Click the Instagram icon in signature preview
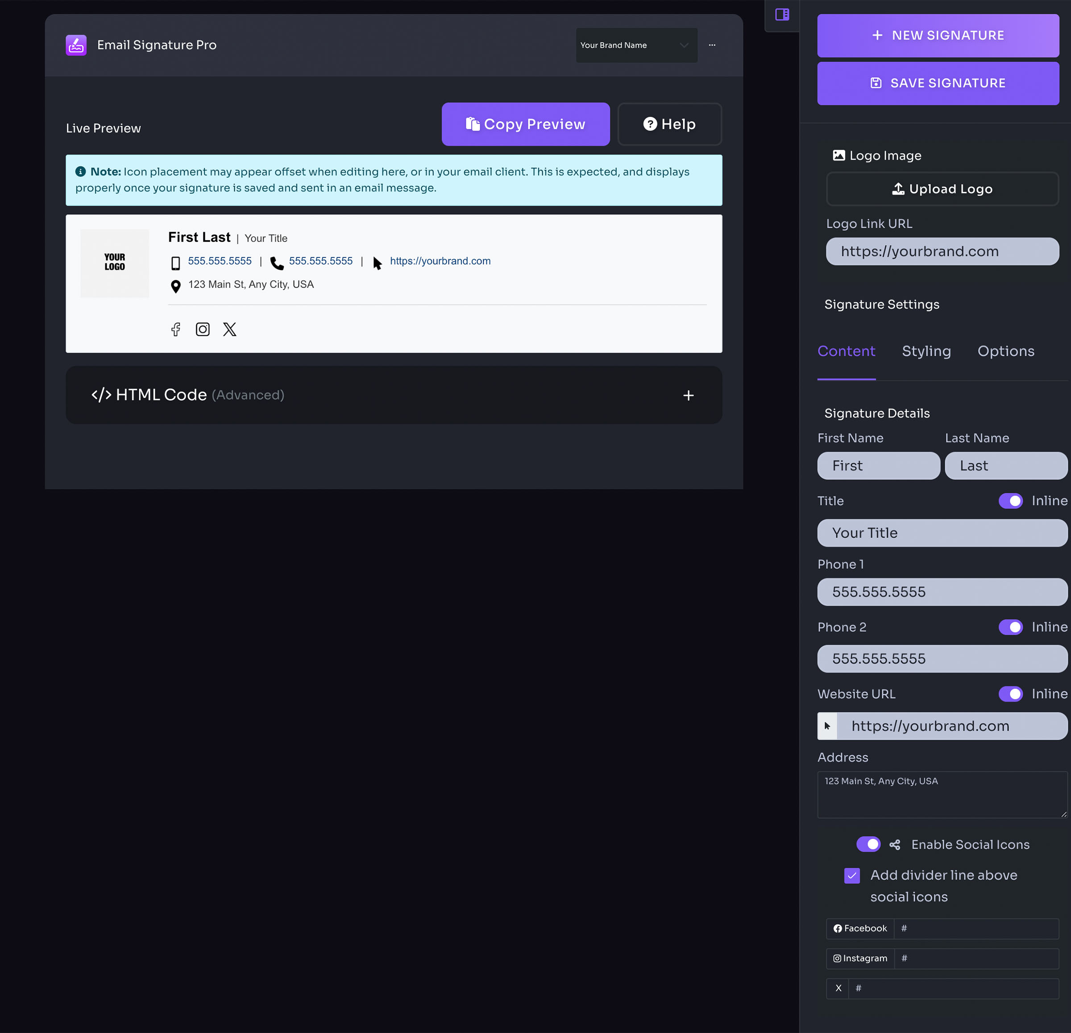This screenshot has height=1033, width=1071. pos(203,329)
